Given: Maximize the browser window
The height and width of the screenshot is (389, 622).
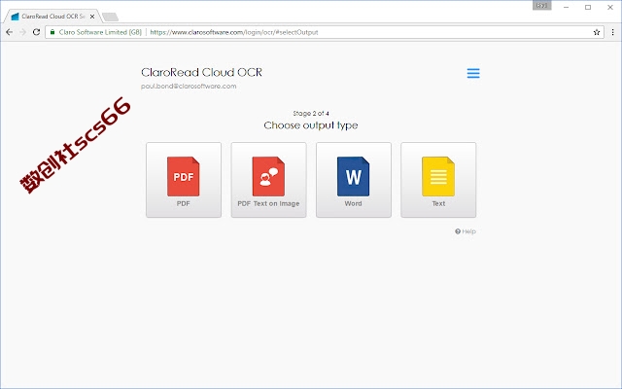Looking at the screenshot, I should (588, 7).
